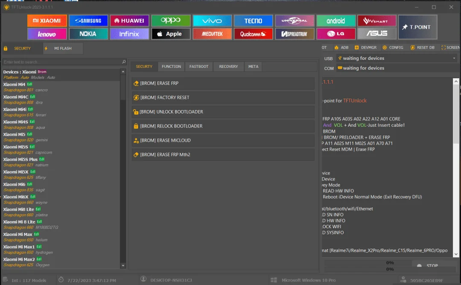The width and height of the screenshot is (461, 285).
Task: Select Xiaomi Mi Max helium model
Action: pos(61,237)
